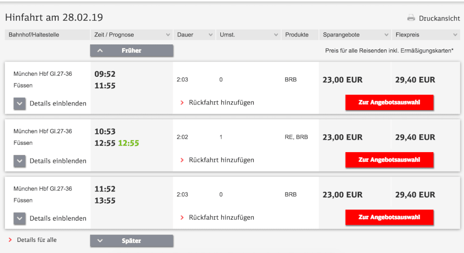Sort by the Flexpreis column arrow

pos(455,35)
